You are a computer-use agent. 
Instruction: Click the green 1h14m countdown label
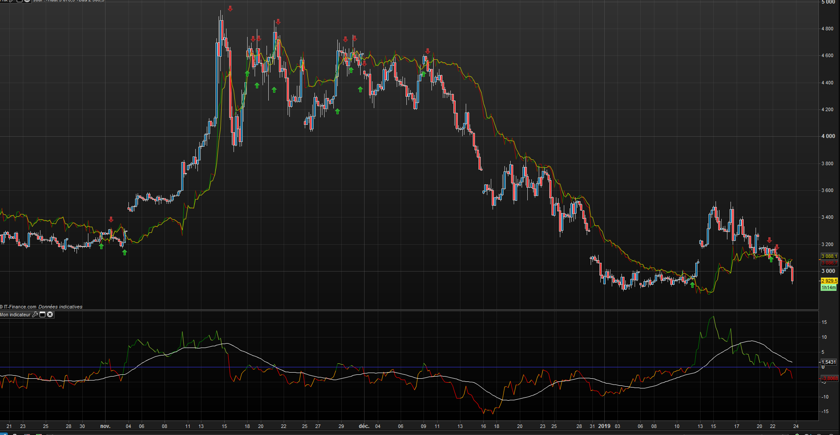click(829, 287)
